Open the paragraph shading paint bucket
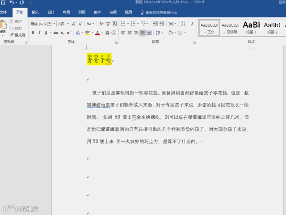Screen dimensions: 286x215 point(171,33)
